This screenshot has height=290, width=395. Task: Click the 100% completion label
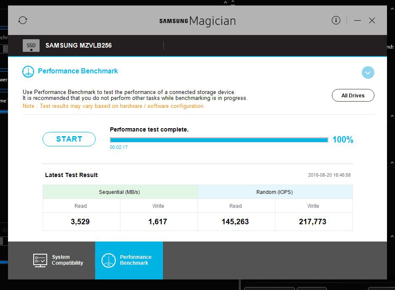343,140
